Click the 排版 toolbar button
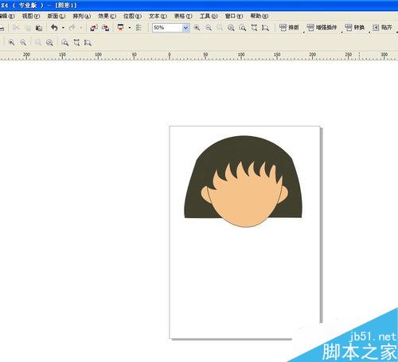Image resolution: width=398 pixels, height=362 pixels. 289,27
